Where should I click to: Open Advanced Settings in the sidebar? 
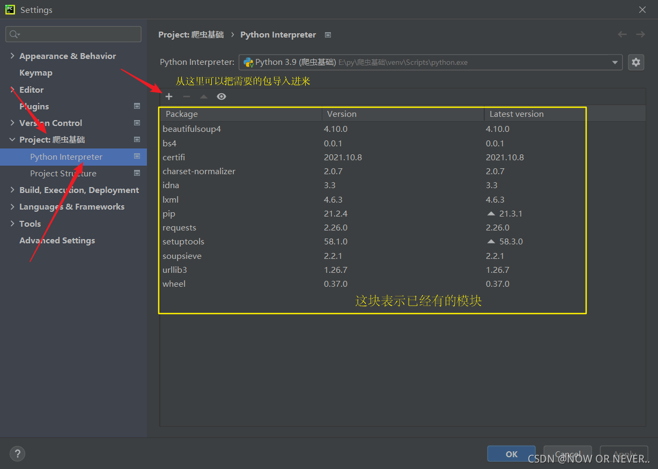(x=57, y=240)
